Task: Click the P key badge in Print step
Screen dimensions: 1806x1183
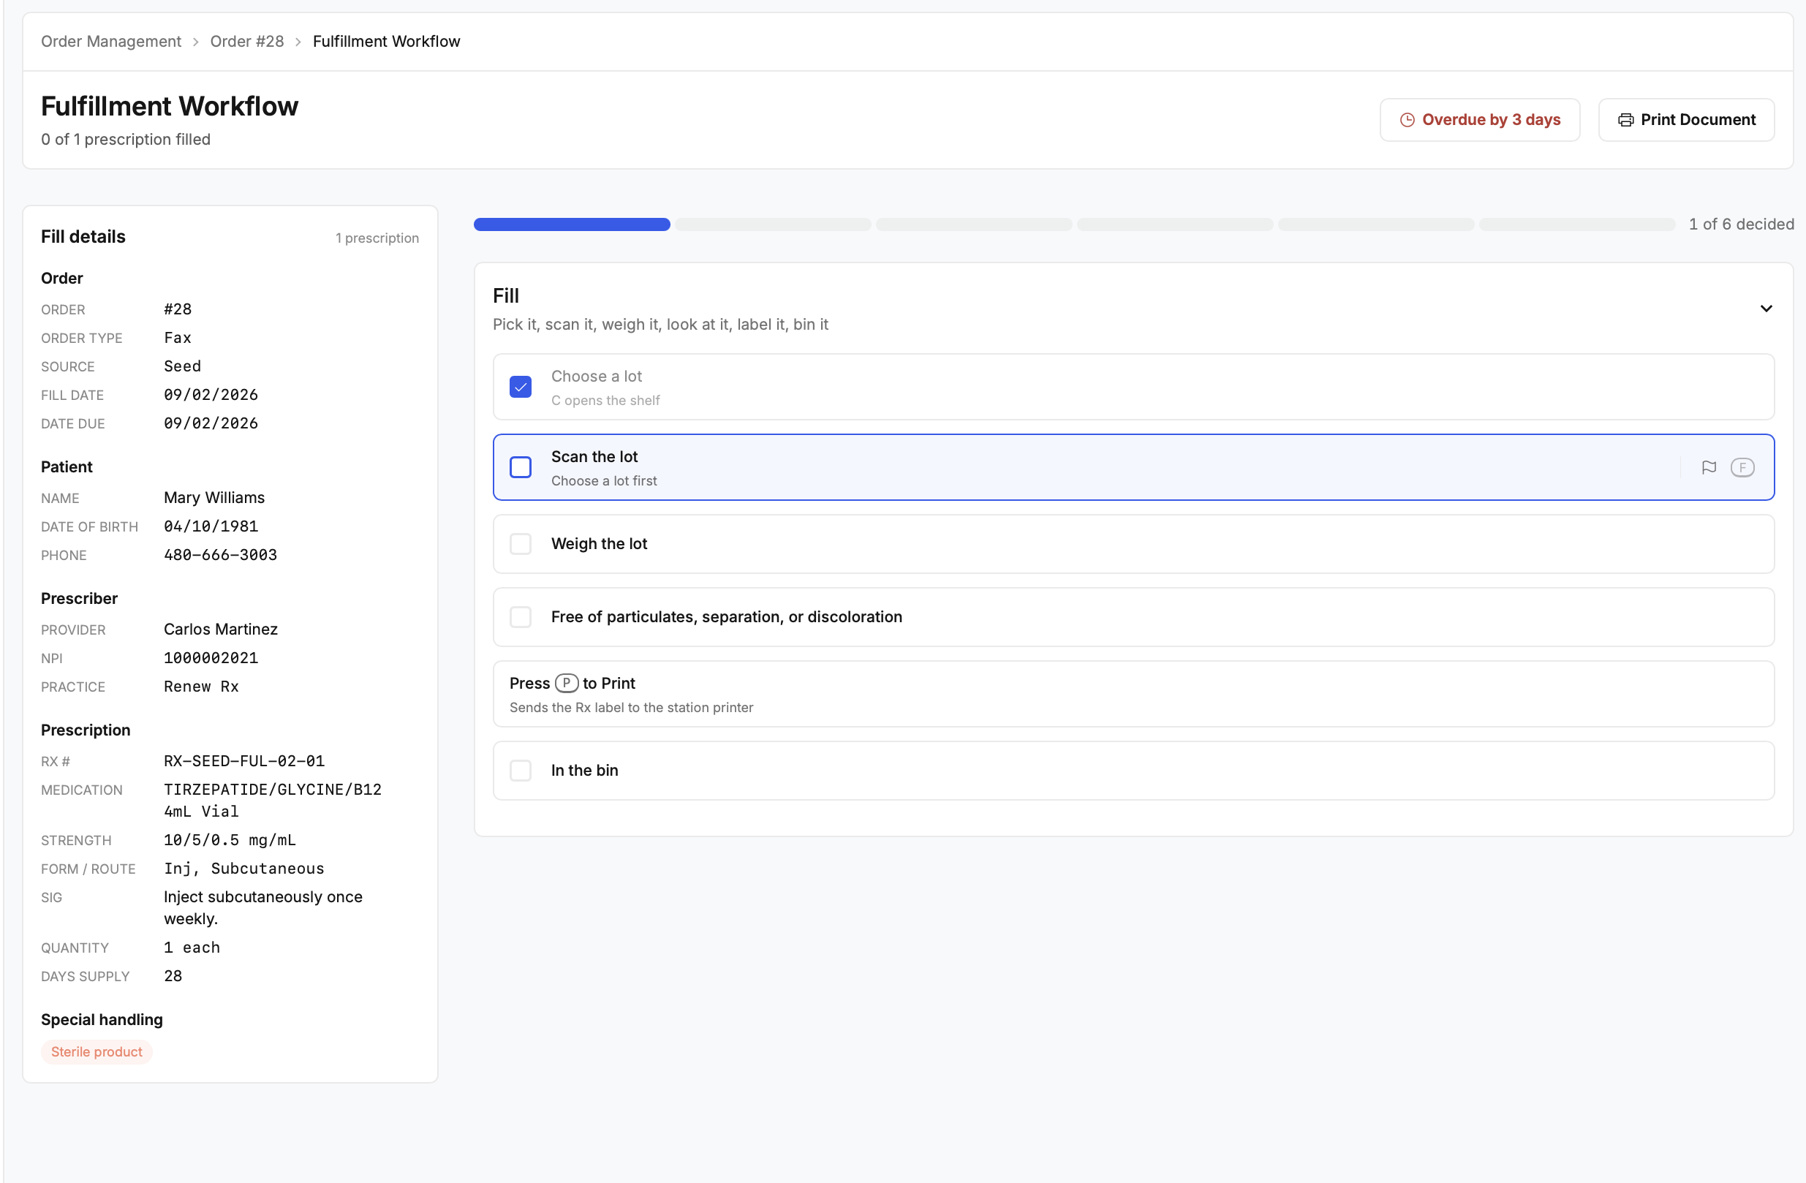Action: (566, 683)
